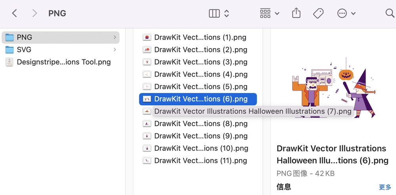Image resolution: width=396 pixels, height=195 pixels.
Task: Click the Share icon in toolbar
Action: [296, 13]
